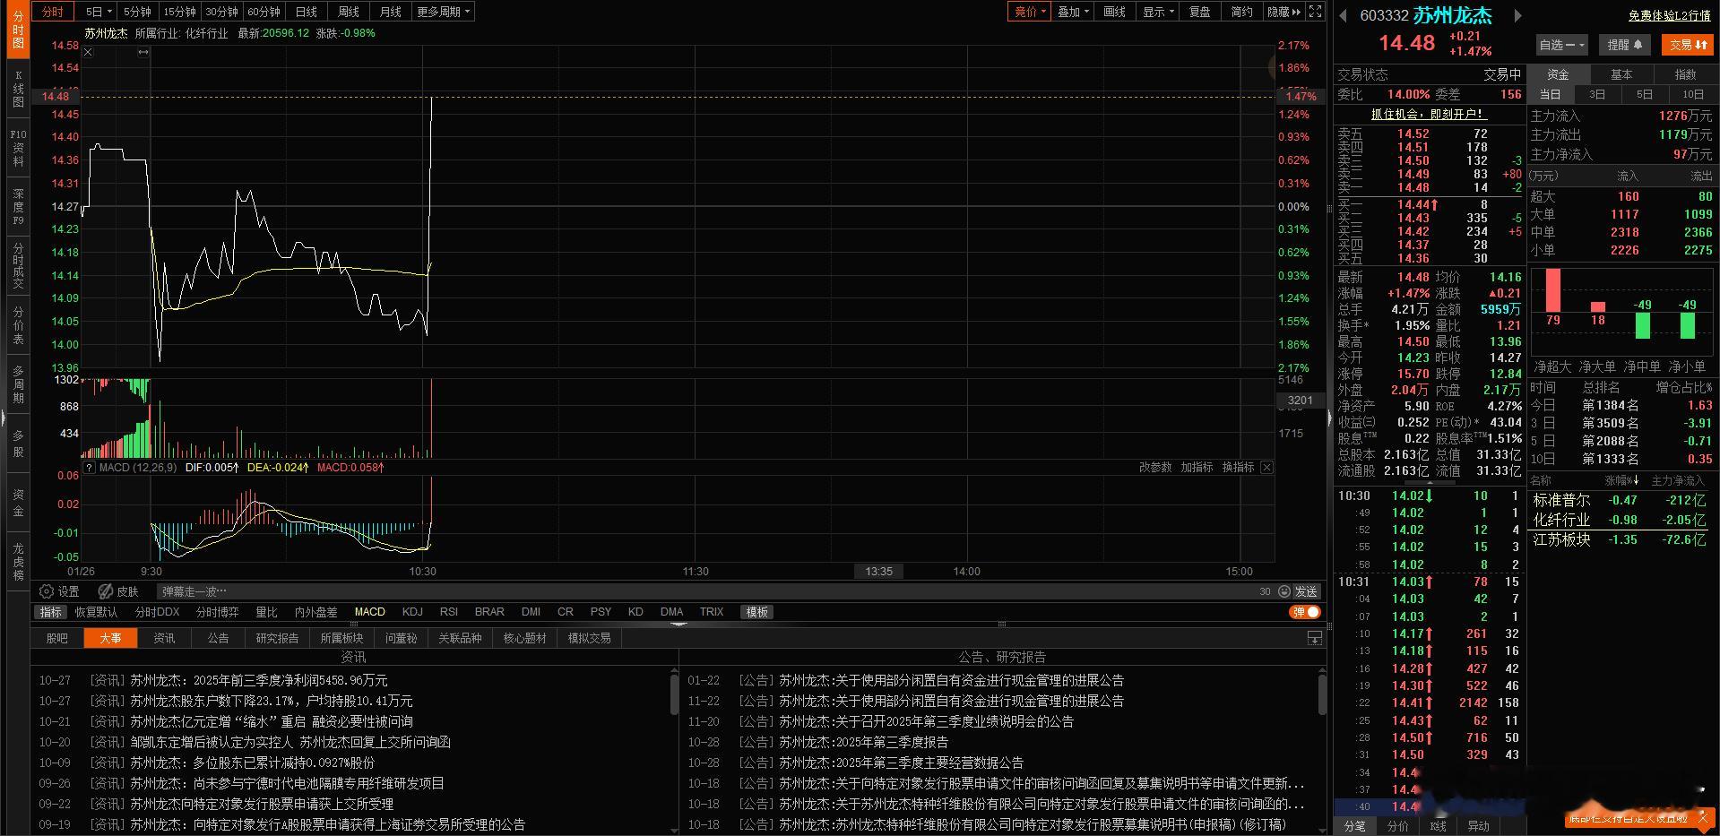This screenshot has height=836, width=1720.
Task: Switch to the 公告 announcements tab
Action: coord(218,638)
